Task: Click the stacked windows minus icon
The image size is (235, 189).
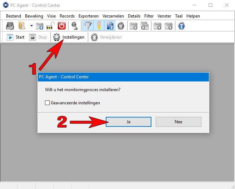Action: tap(145, 26)
